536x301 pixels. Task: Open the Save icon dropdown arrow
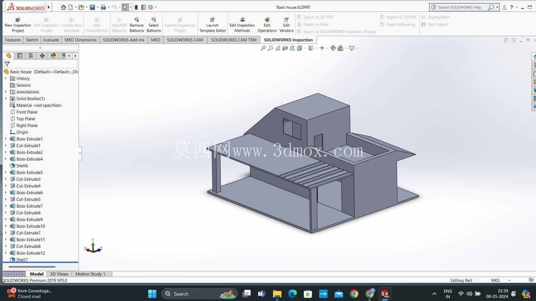[x=97, y=7]
